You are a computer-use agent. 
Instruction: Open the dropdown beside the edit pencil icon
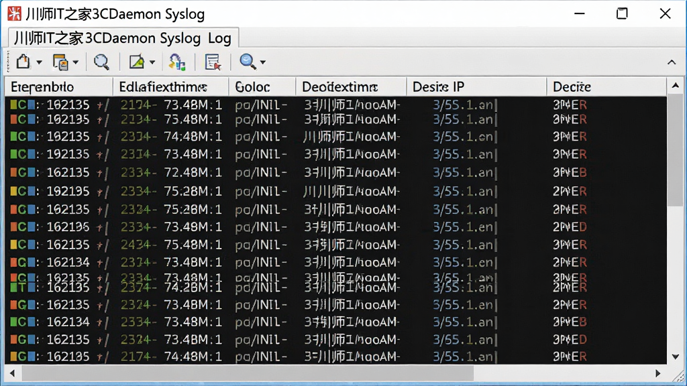pos(152,62)
